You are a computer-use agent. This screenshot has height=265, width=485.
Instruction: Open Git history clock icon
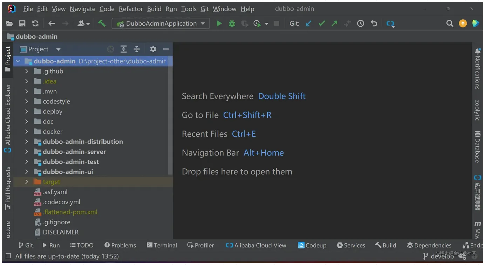click(361, 24)
